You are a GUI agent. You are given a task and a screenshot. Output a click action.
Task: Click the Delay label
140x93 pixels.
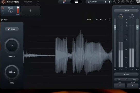[x=12, y=83]
